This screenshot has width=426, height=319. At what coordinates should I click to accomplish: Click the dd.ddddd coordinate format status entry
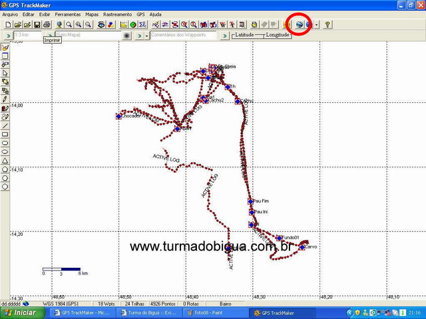coord(11,304)
